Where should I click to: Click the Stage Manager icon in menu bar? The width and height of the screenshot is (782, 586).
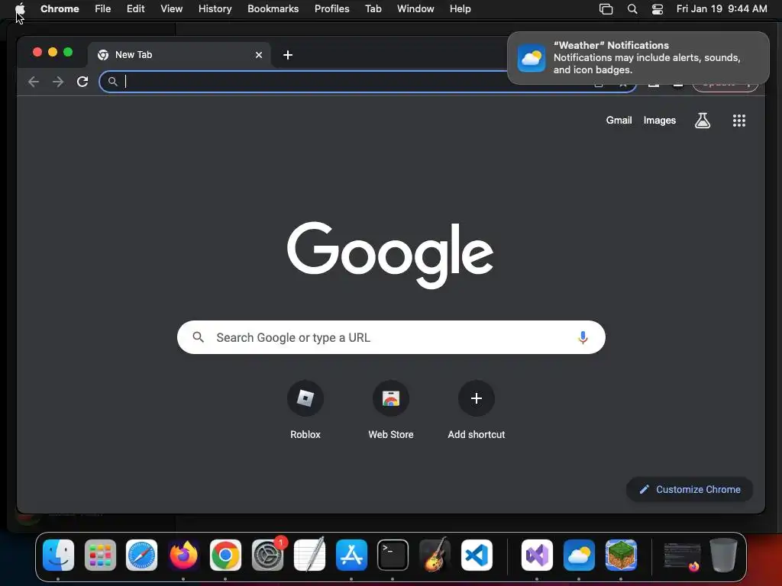tap(606, 9)
